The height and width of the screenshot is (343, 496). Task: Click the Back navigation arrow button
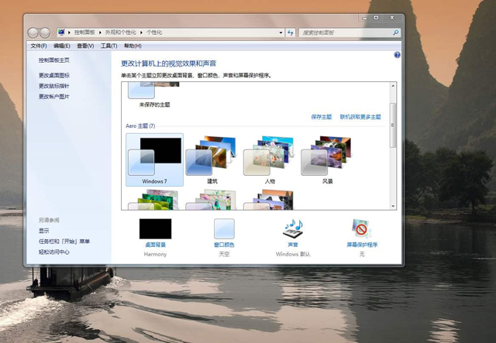pos(33,33)
